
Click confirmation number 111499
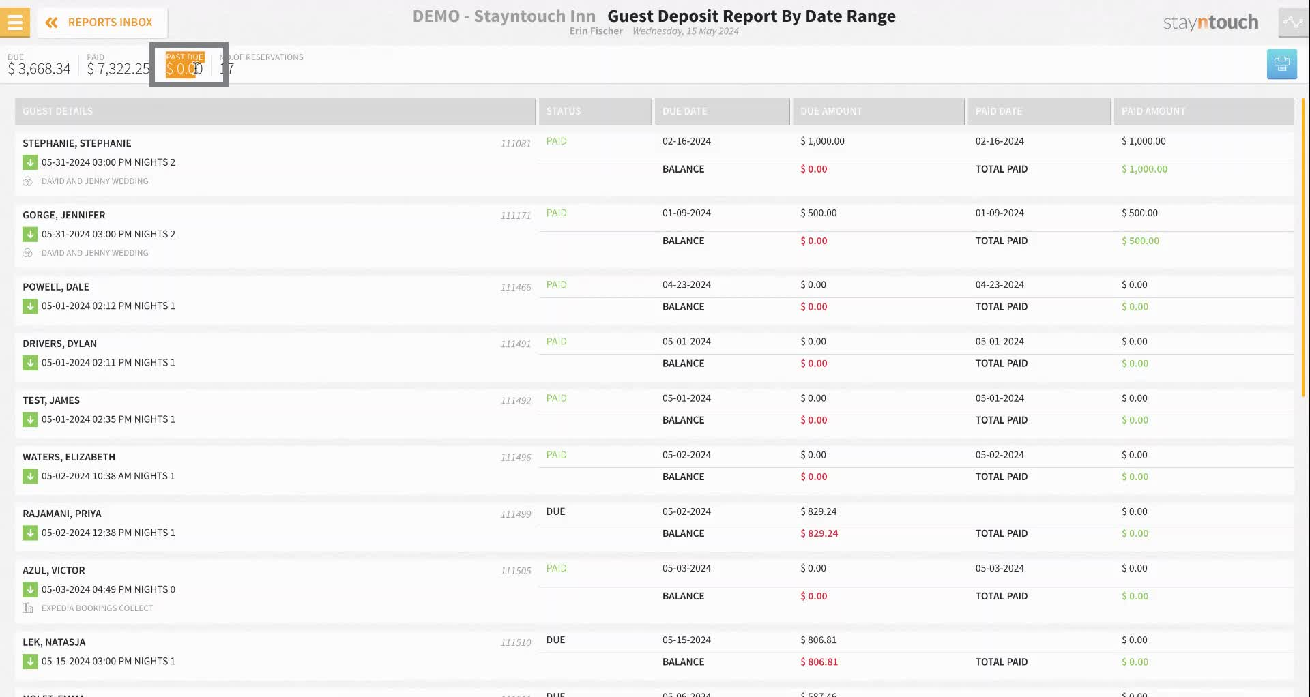[516, 514]
